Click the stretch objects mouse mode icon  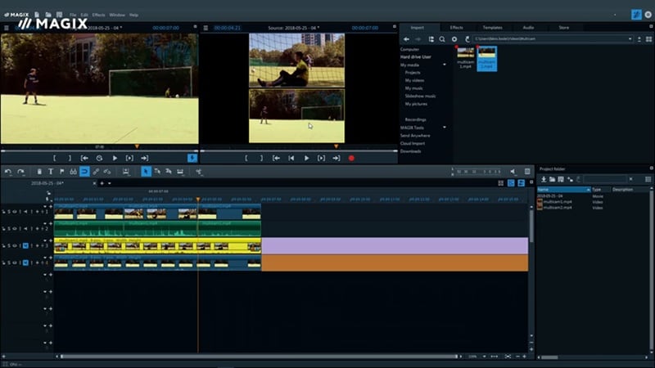pos(180,172)
